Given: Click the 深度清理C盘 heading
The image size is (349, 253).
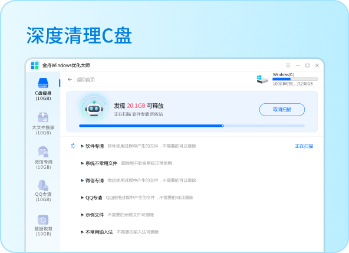Looking at the screenshot, I should coord(79,35).
